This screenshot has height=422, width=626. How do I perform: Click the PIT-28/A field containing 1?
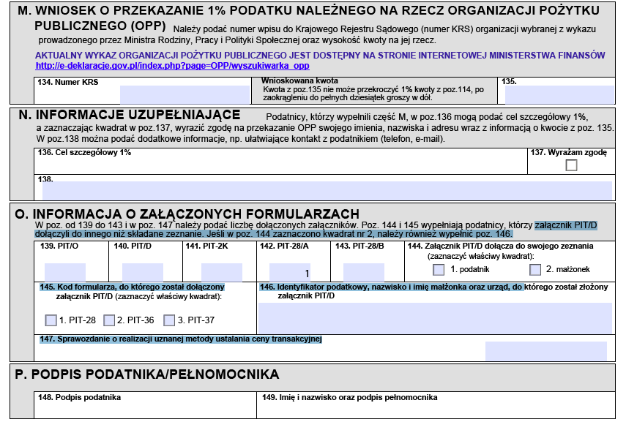(x=290, y=272)
